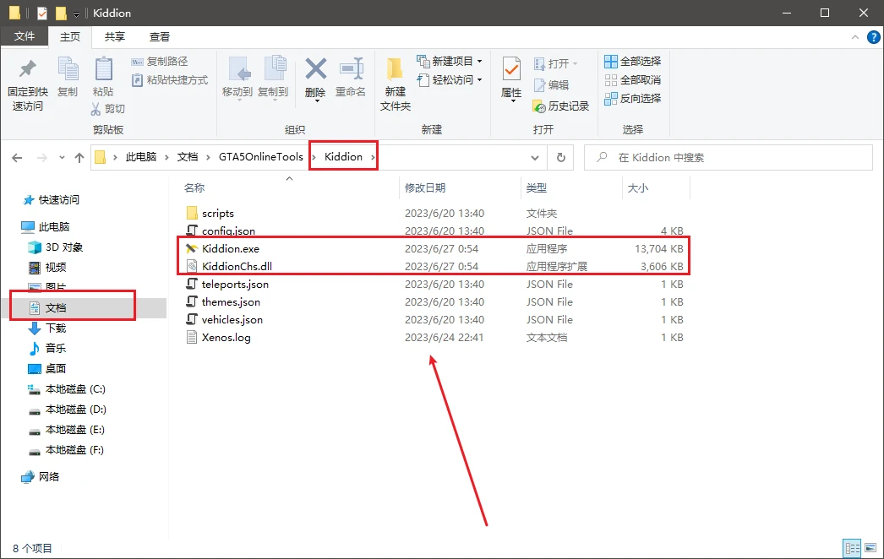Switch to details view in status bar

pyautogui.click(x=852, y=548)
